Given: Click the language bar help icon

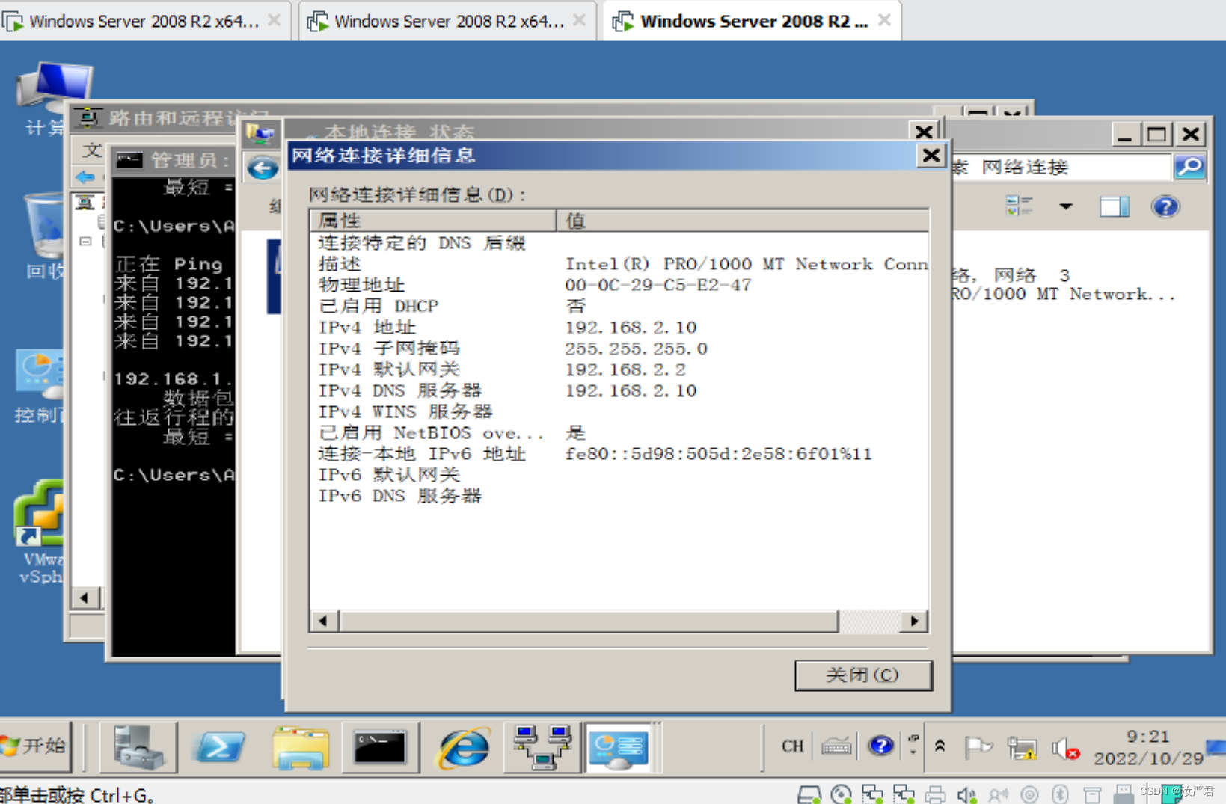Looking at the screenshot, I should pyautogui.click(x=881, y=746).
